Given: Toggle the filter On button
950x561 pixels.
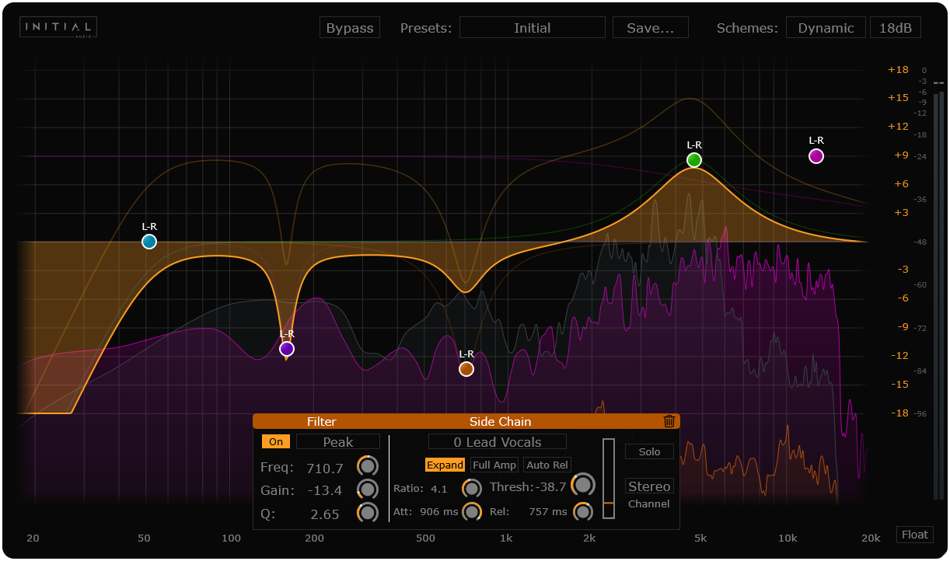Looking at the screenshot, I should click(x=275, y=441).
